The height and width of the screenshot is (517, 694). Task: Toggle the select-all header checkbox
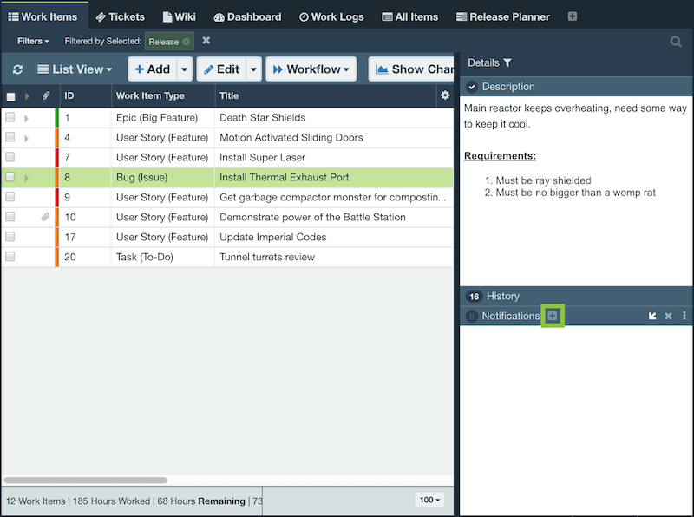pos(10,96)
